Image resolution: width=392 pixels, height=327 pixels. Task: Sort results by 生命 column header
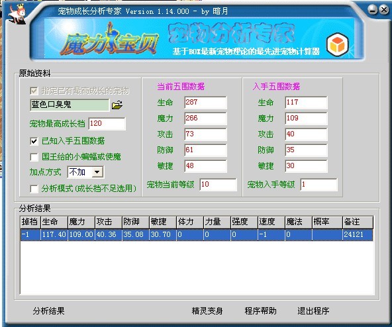tap(54, 222)
